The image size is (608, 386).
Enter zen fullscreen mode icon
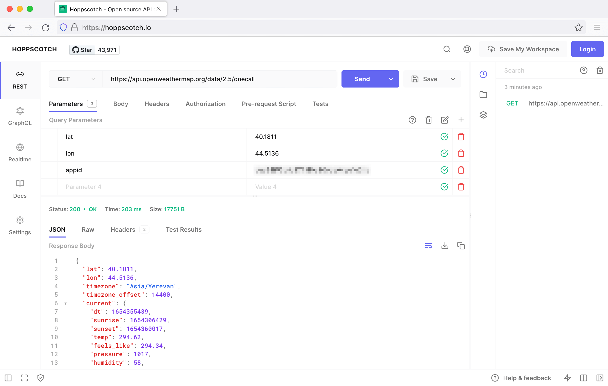point(24,378)
